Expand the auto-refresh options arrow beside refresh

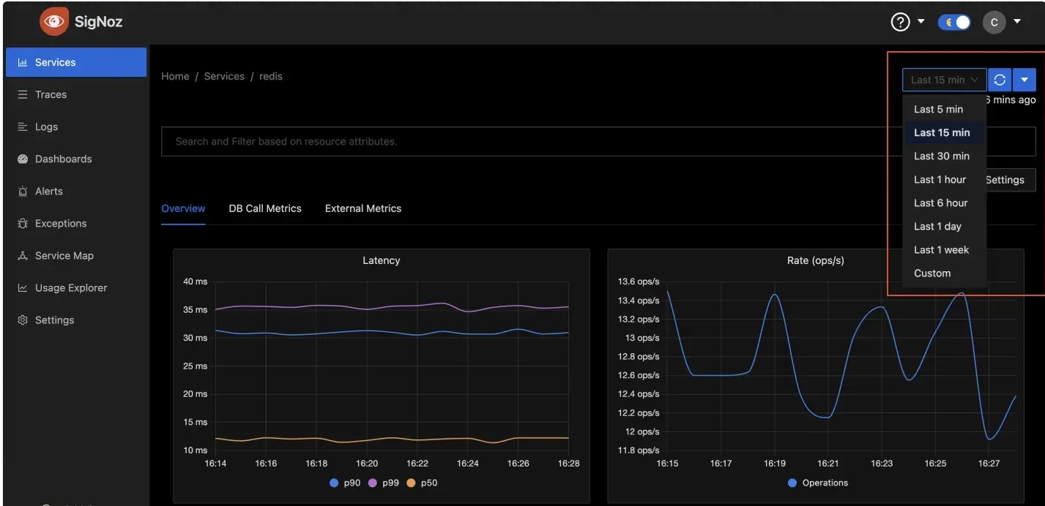point(1024,80)
